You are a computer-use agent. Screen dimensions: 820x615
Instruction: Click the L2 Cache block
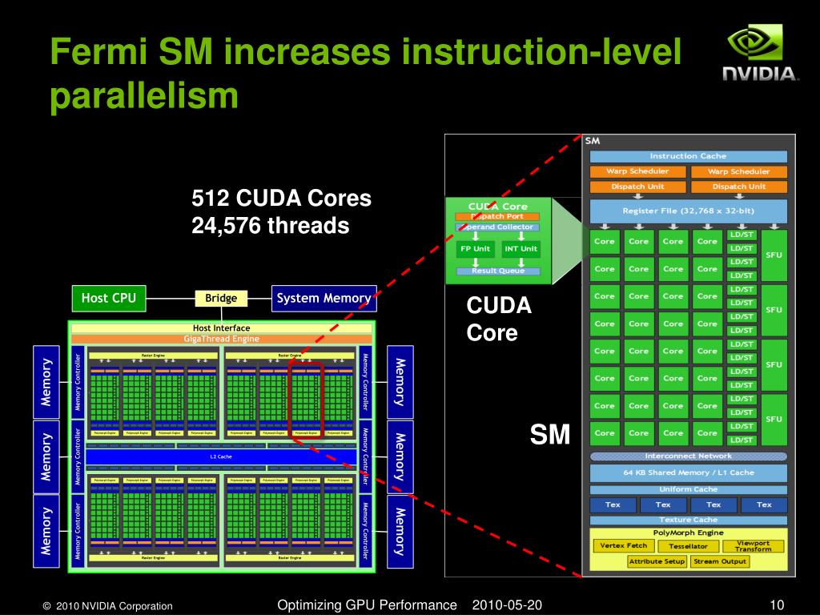(x=221, y=456)
